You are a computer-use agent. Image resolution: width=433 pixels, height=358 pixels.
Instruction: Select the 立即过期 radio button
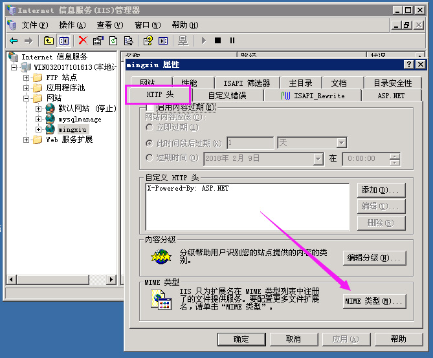click(x=149, y=127)
